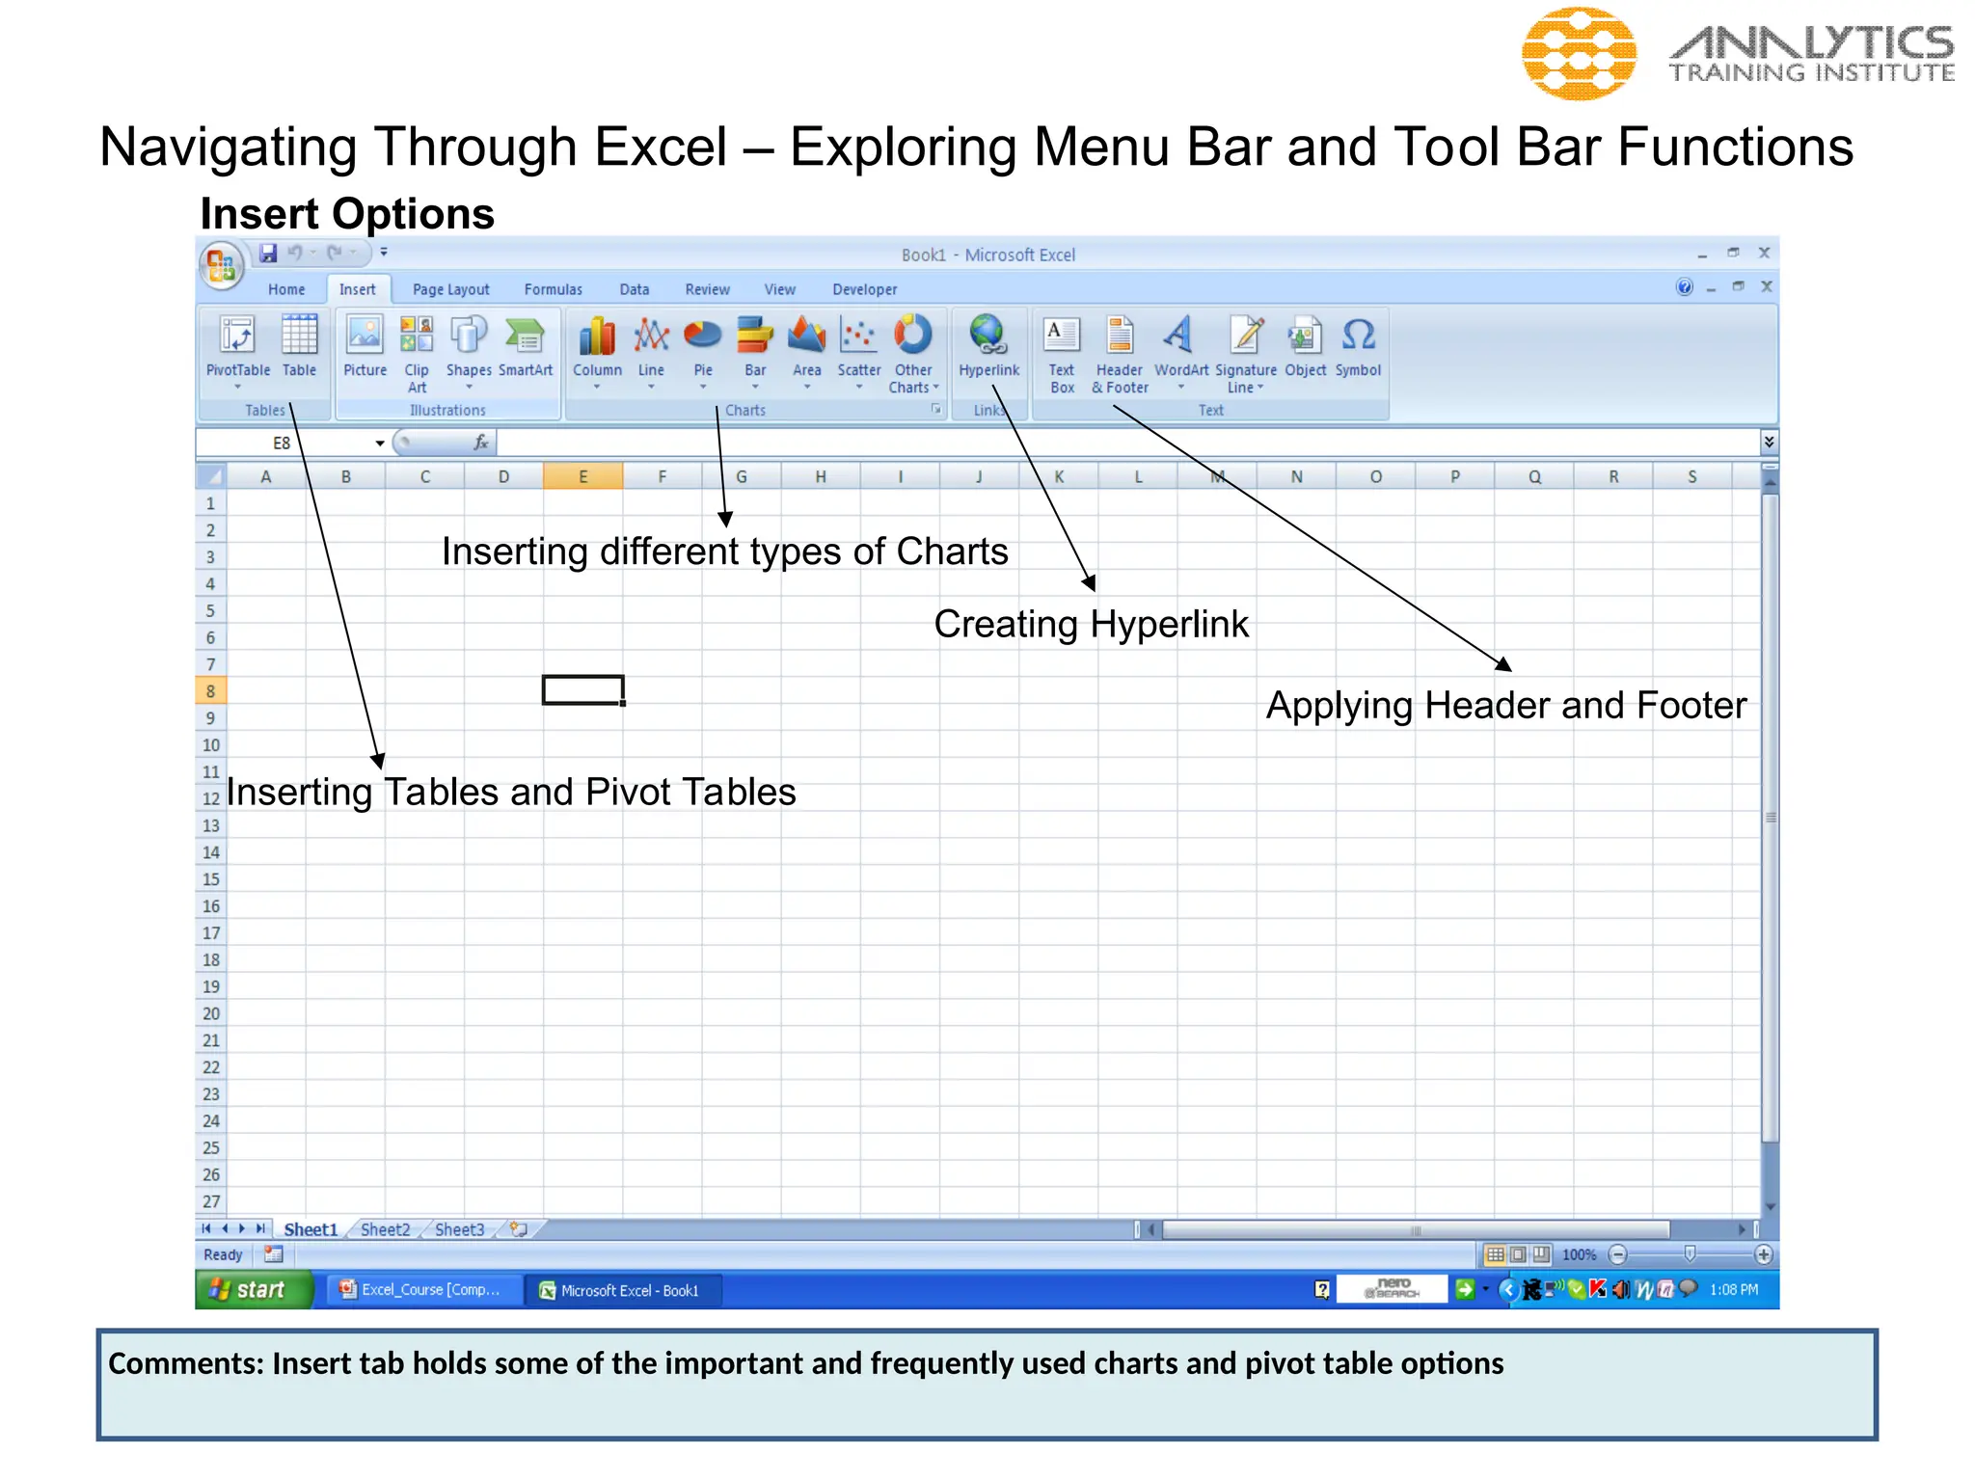This screenshot has height=1481, width=1975.
Task: Insert a Symbol
Action: click(x=1358, y=347)
